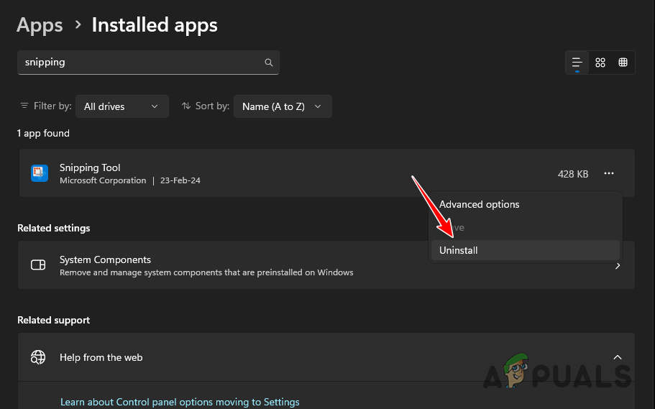Collapse the Help from the web section
This screenshot has width=655, height=409.
tap(618, 357)
